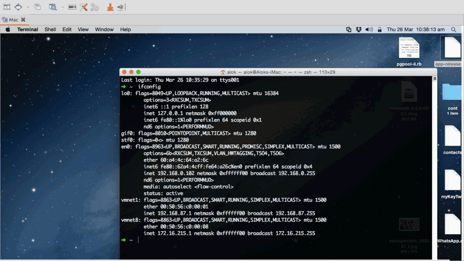
Task: Open the volume control in the menu bar
Action: (369, 29)
